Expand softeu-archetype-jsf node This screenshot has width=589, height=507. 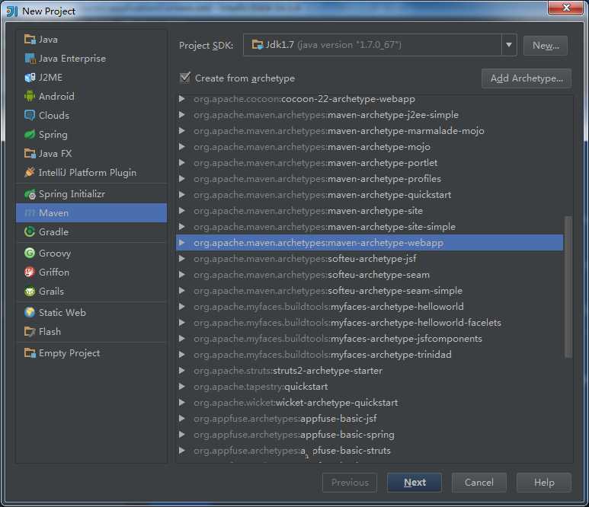click(182, 259)
